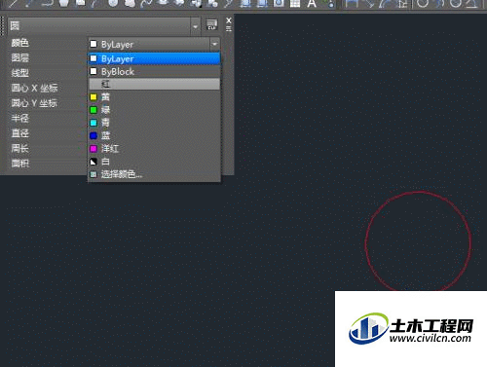Click the 直径 property row
The image size is (487, 367).
48,133
